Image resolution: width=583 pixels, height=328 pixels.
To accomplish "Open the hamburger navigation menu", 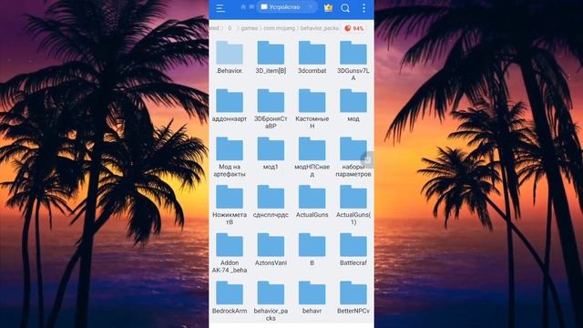I will (x=220, y=8).
